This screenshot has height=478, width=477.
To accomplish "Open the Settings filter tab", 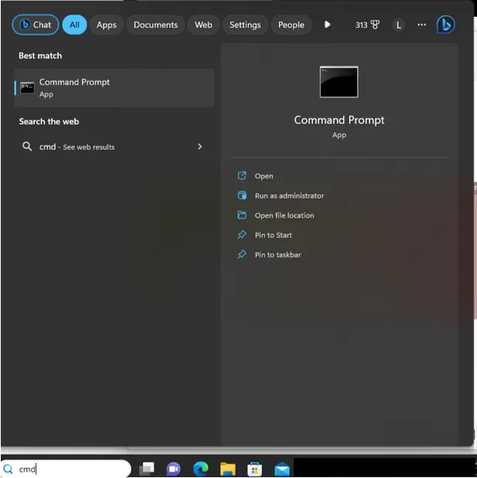I will pyautogui.click(x=245, y=25).
